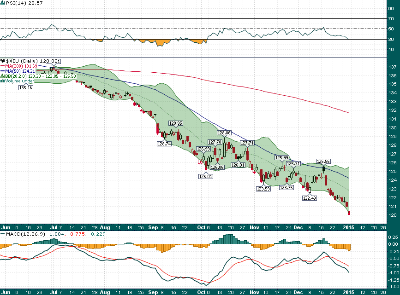Screen dimensions: 400x295
Task: Click the 128.74 price annotation
Action: [164, 144]
